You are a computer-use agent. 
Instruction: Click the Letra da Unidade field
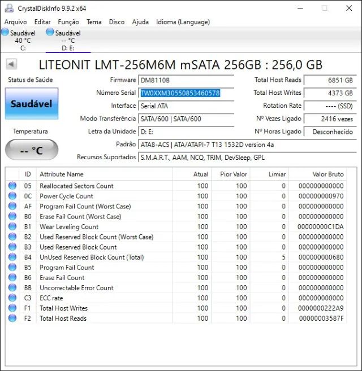[x=186, y=132]
